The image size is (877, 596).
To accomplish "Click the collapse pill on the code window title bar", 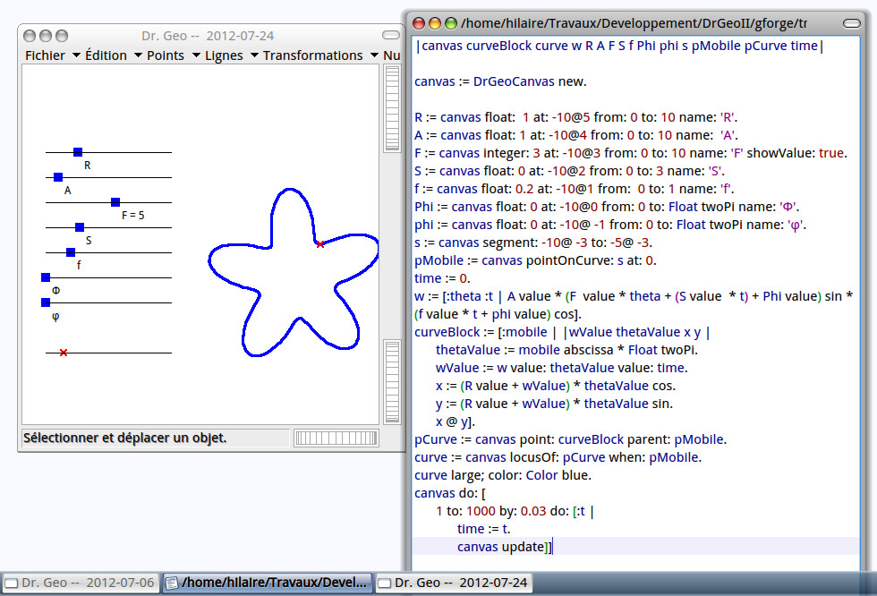I will coord(851,23).
